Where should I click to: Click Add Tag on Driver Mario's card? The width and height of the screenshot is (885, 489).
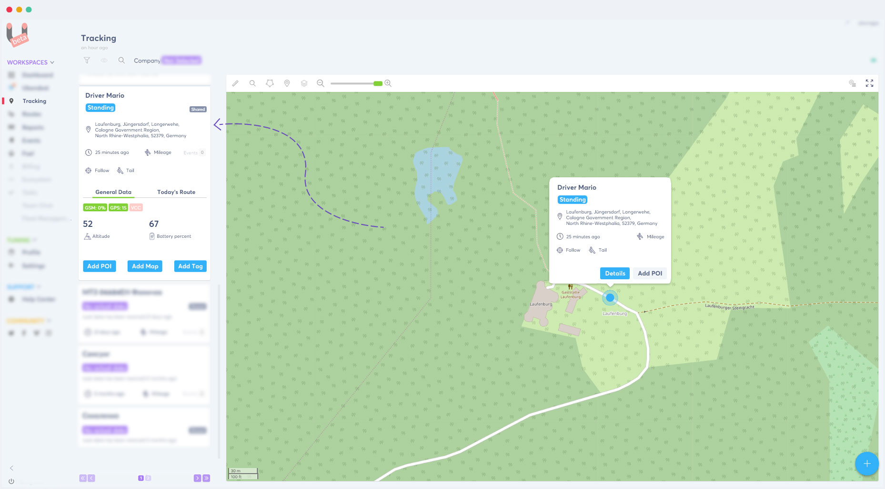coord(190,266)
